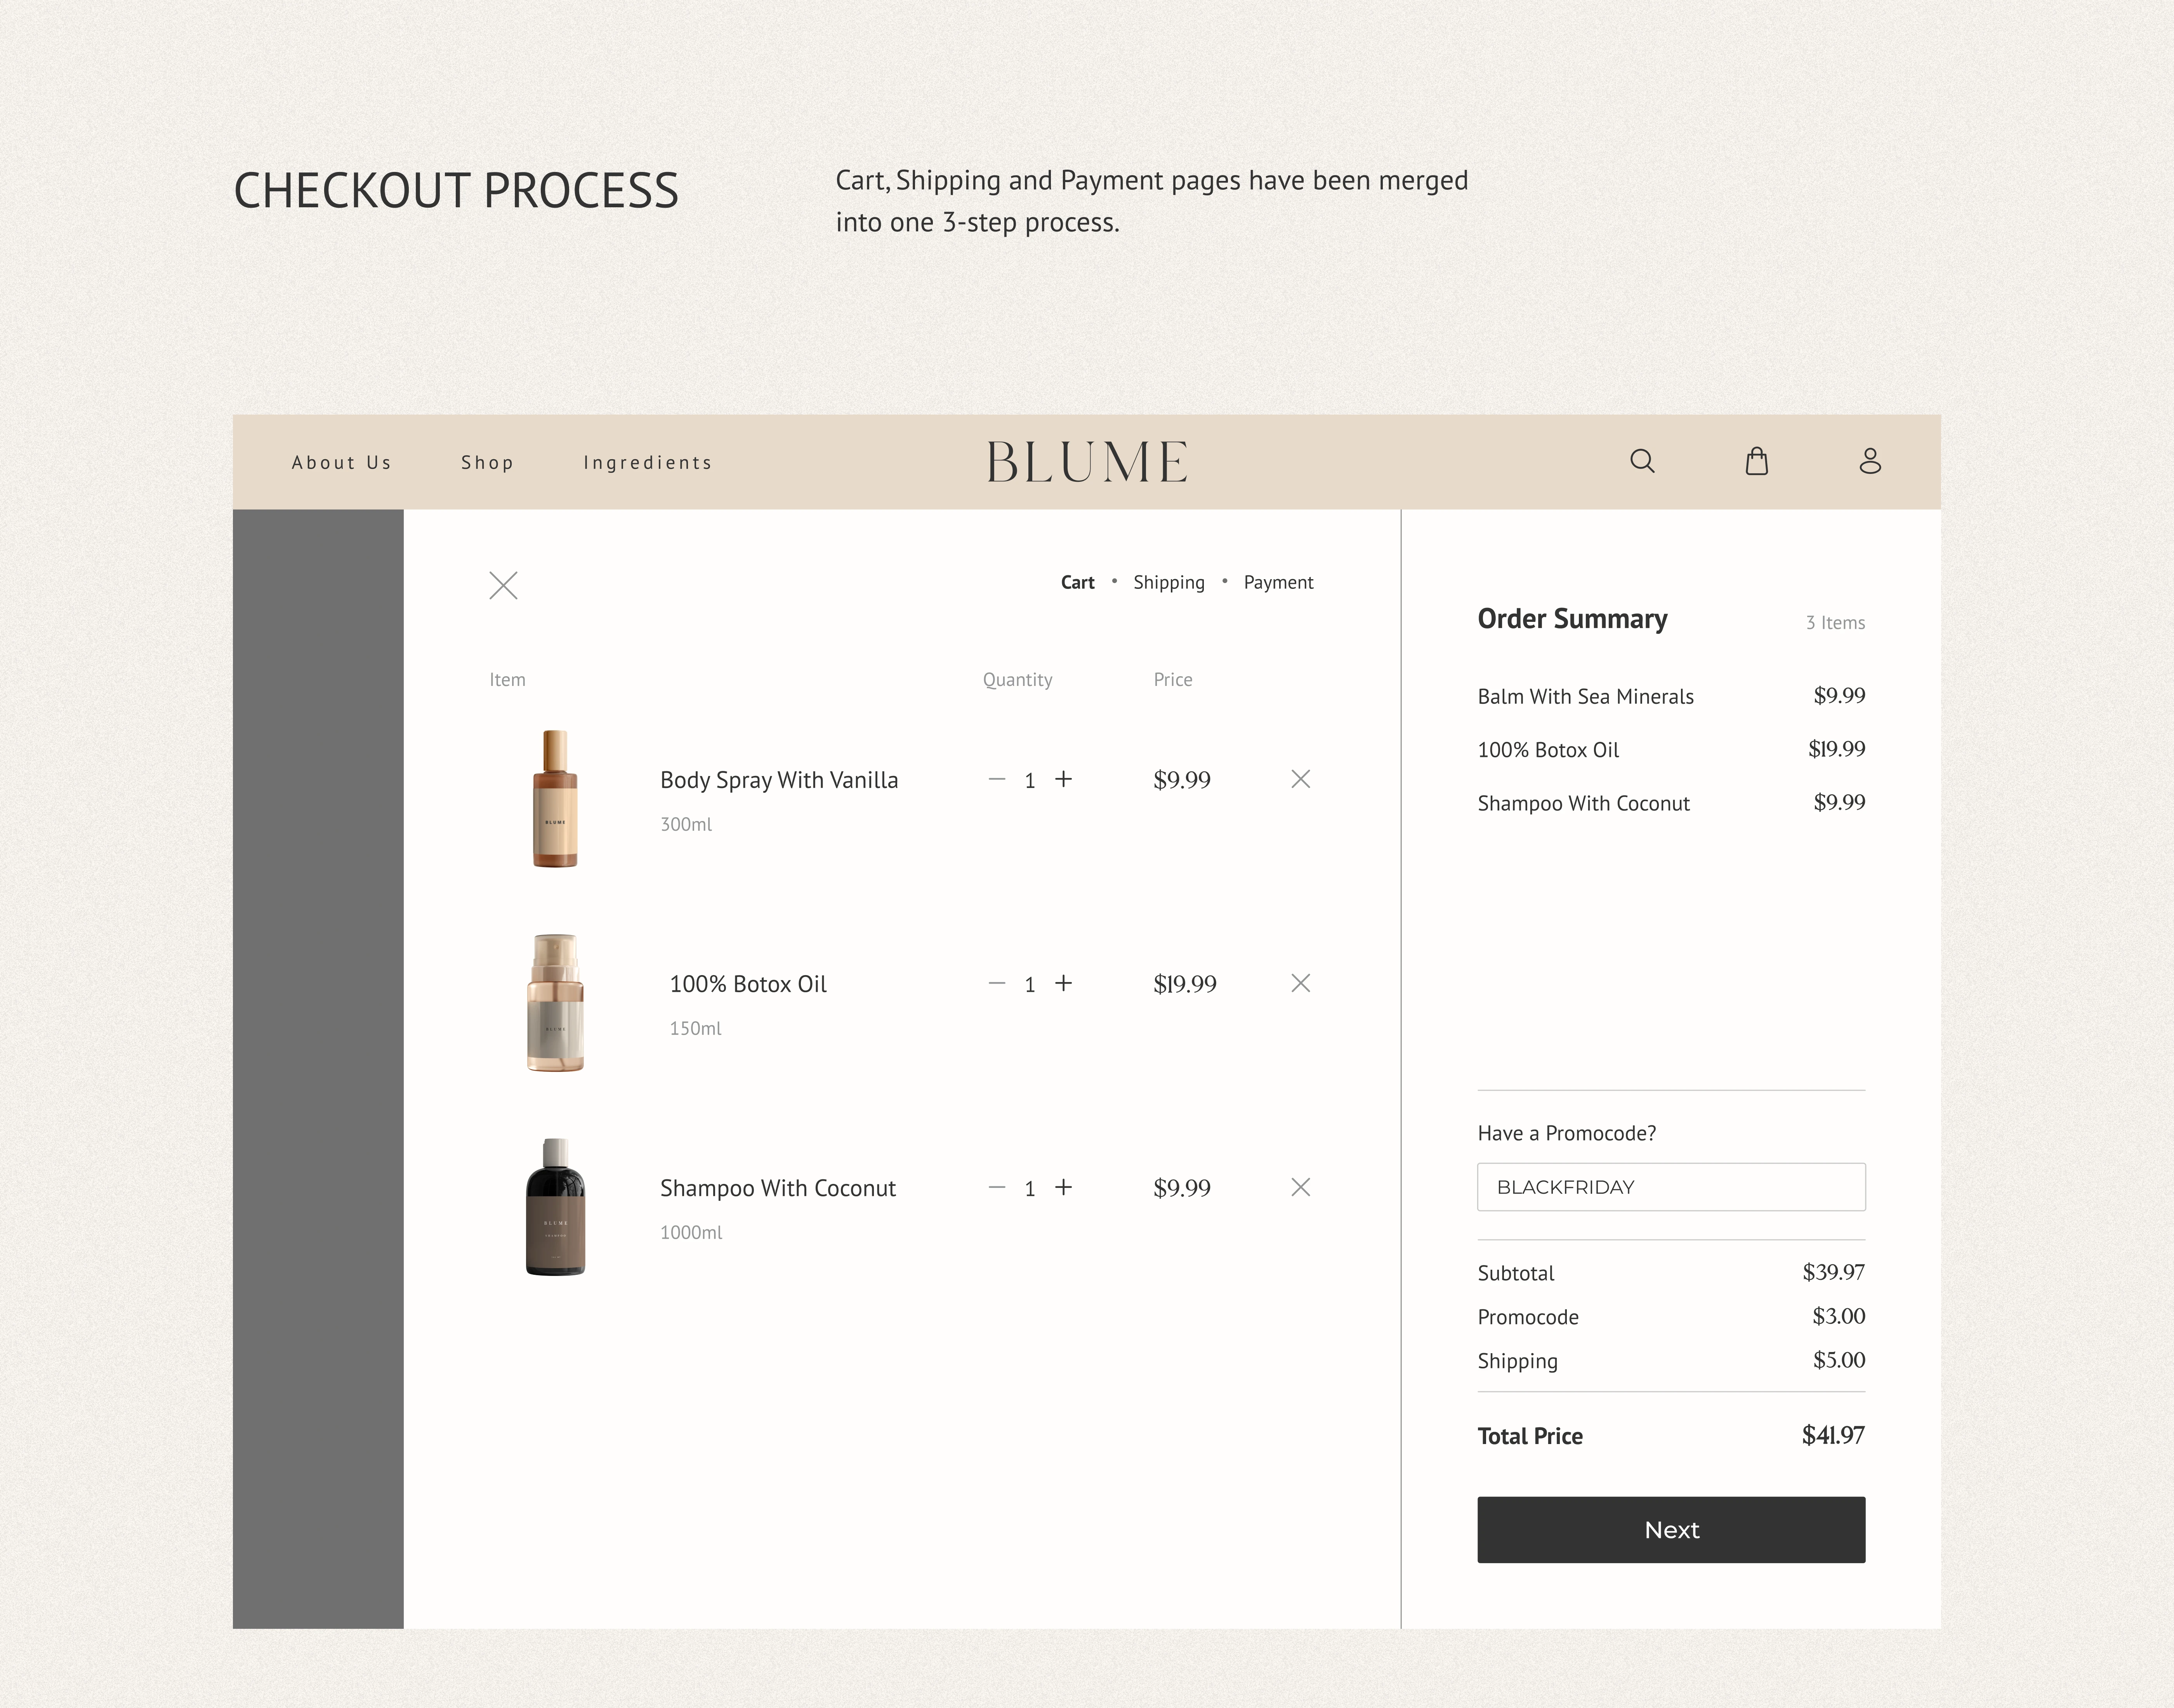The width and height of the screenshot is (2174, 1708).
Task: Click the 100% Botox Oil name in cart list
Action: click(748, 984)
